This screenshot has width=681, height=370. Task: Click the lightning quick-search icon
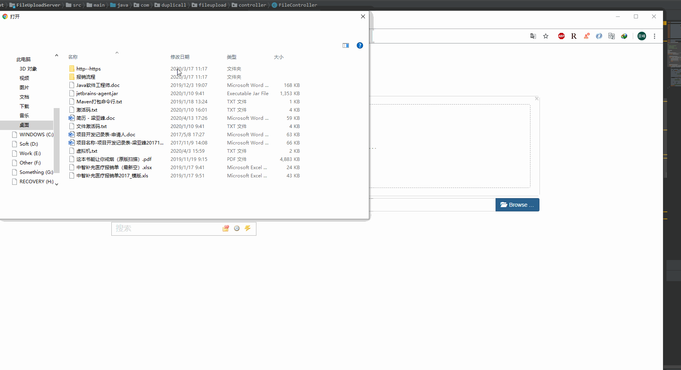(x=248, y=228)
